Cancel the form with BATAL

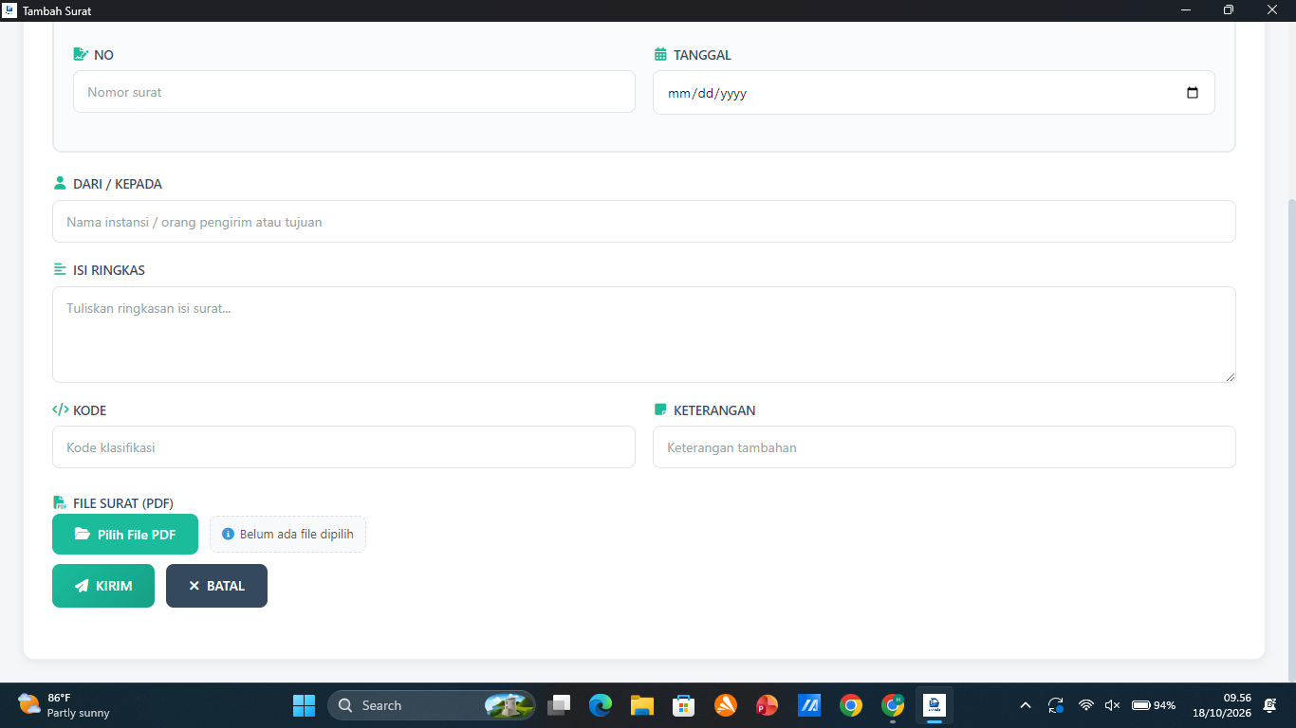(216, 586)
